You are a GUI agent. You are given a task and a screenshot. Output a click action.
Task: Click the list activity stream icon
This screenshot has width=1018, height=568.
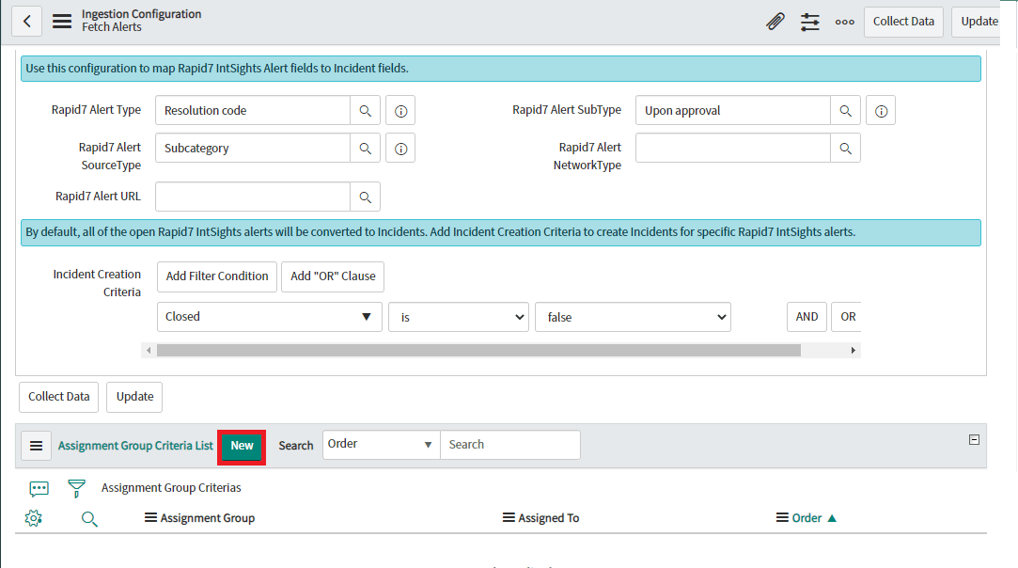click(x=39, y=488)
